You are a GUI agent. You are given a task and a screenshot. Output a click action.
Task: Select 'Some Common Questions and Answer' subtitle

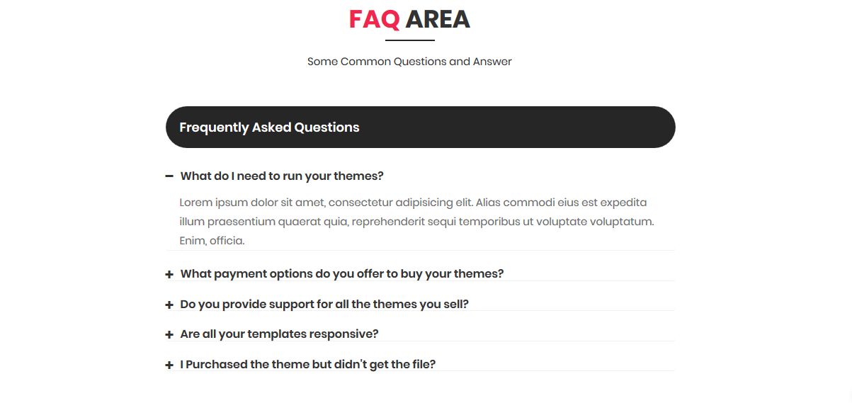(x=409, y=62)
